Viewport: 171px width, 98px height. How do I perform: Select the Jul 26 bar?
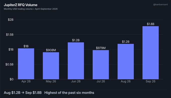pyautogui.click(x=101, y=65)
